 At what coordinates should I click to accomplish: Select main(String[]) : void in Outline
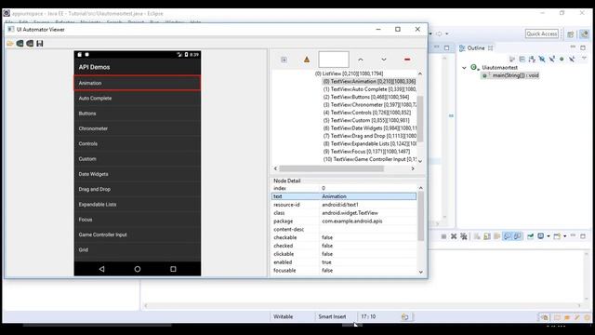510,75
